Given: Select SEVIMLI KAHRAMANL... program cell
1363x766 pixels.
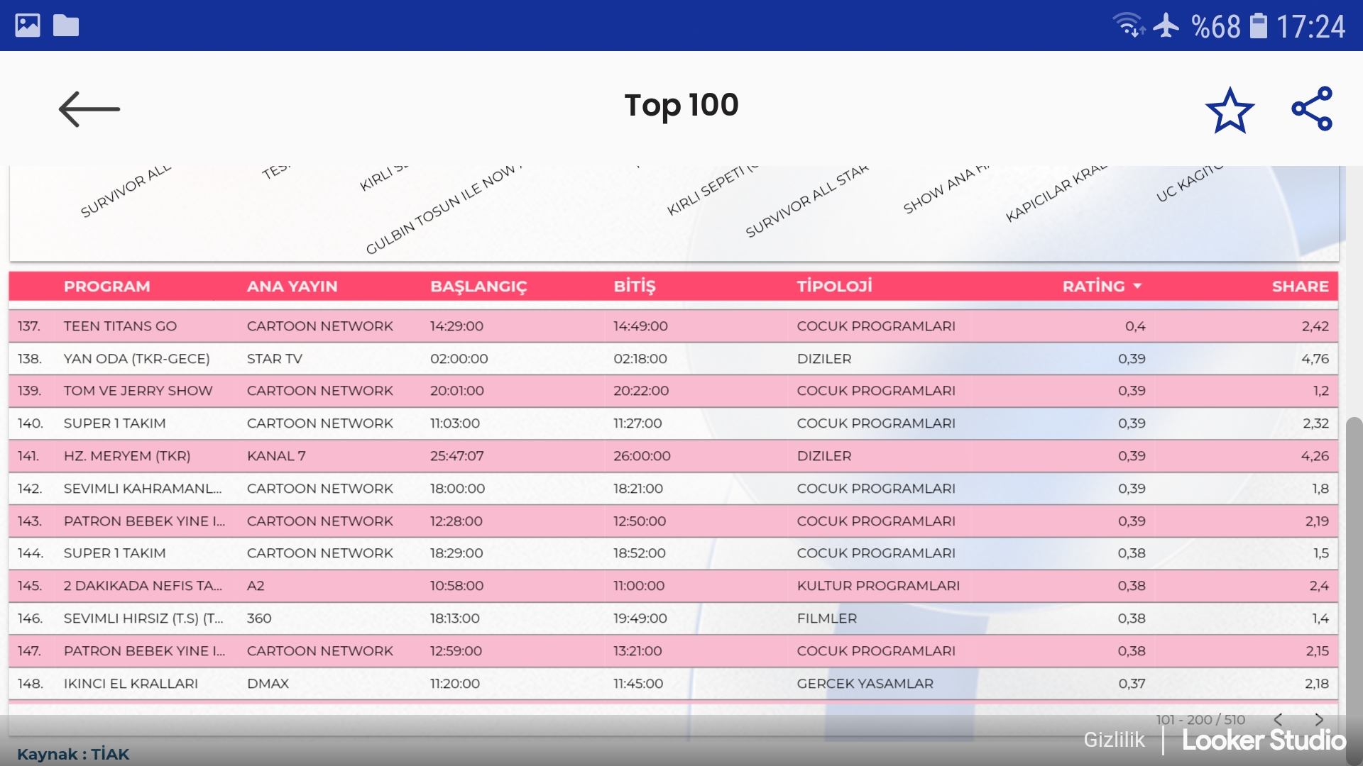Looking at the screenshot, I should click(143, 489).
